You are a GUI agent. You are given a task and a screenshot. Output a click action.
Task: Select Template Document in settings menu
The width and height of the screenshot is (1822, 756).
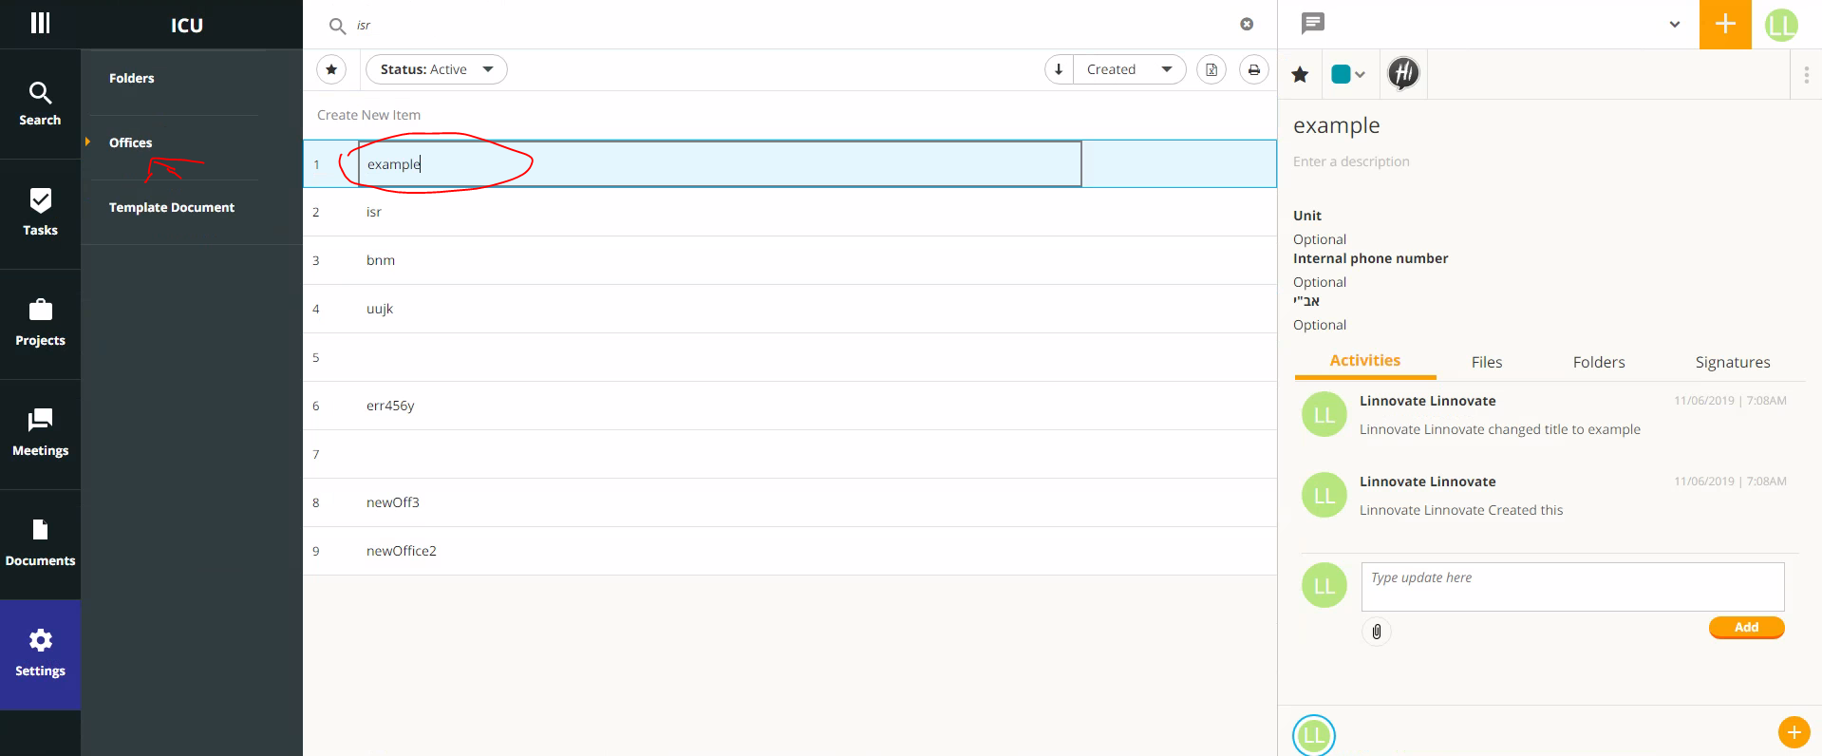click(172, 207)
